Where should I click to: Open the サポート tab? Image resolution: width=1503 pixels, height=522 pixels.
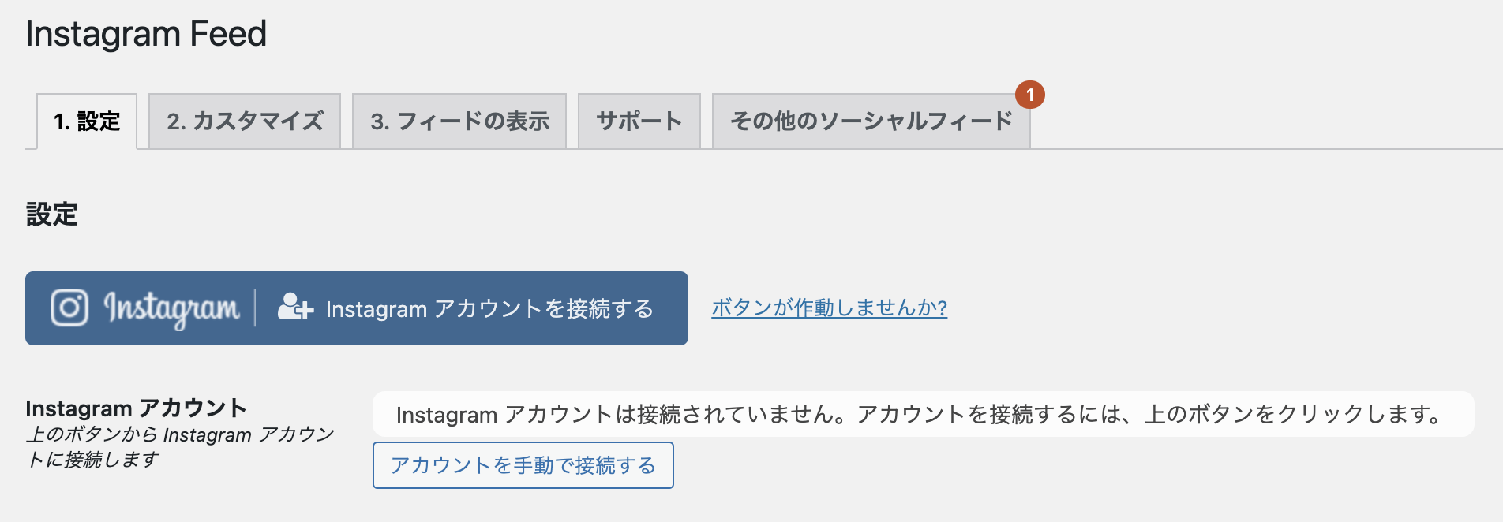[x=639, y=121]
